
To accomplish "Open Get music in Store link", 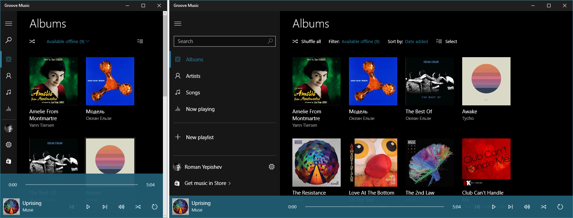I will pos(203,183).
